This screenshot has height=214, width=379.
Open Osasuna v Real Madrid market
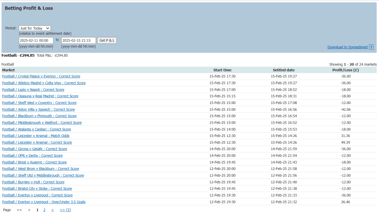pyautogui.click(x=40, y=96)
